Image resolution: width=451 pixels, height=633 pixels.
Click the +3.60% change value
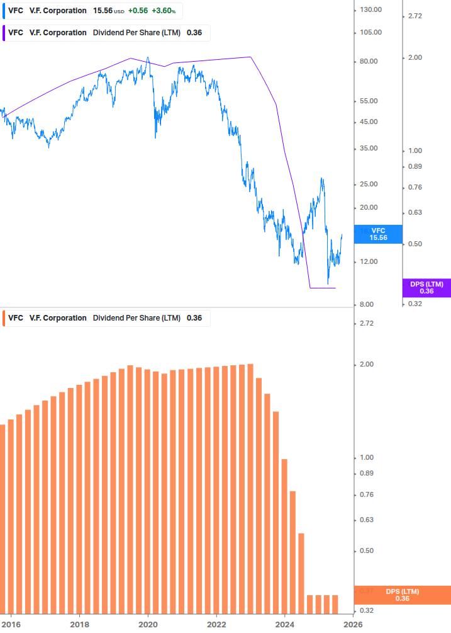164,11
